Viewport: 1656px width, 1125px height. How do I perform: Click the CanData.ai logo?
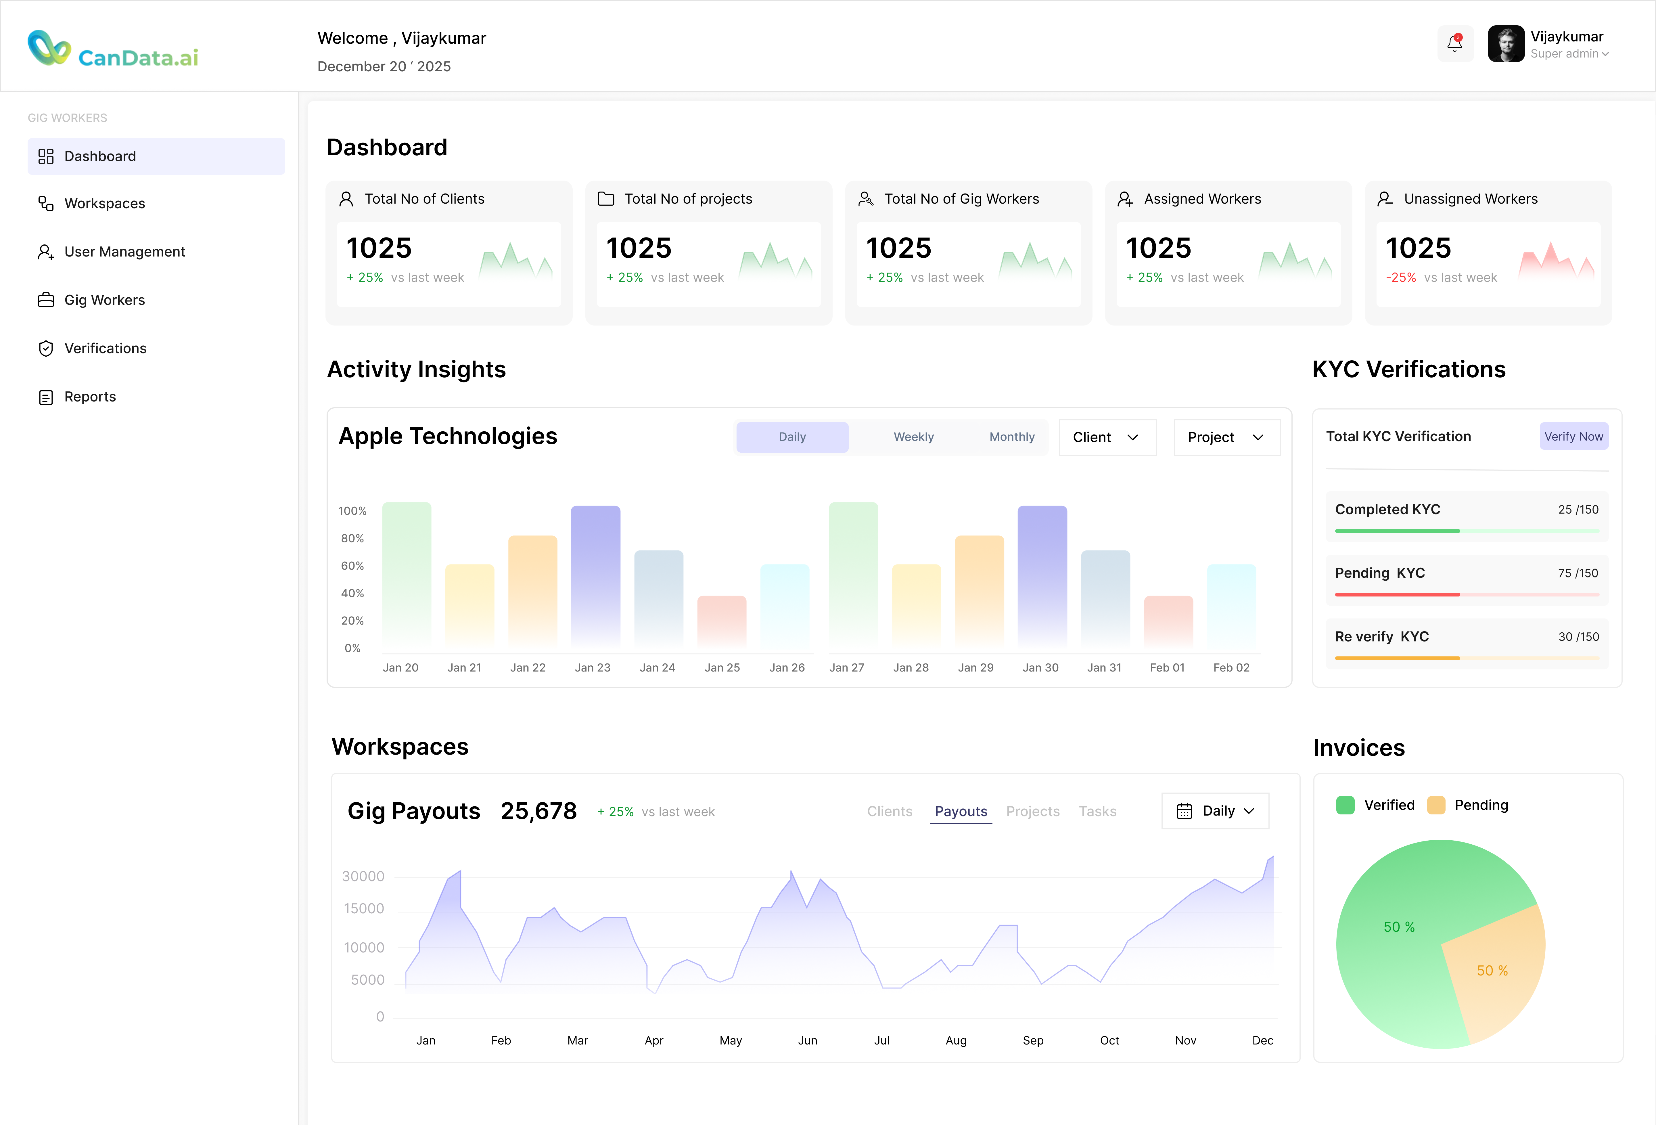[x=113, y=49]
